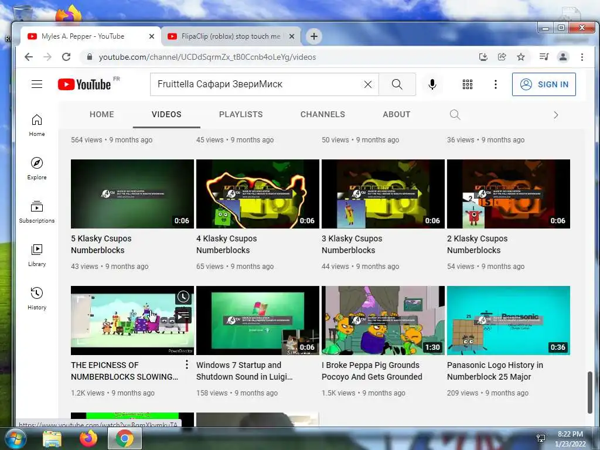The height and width of the screenshot is (450, 600).
Task: Open Subscriptions in sidebar
Action: pyautogui.click(x=37, y=212)
